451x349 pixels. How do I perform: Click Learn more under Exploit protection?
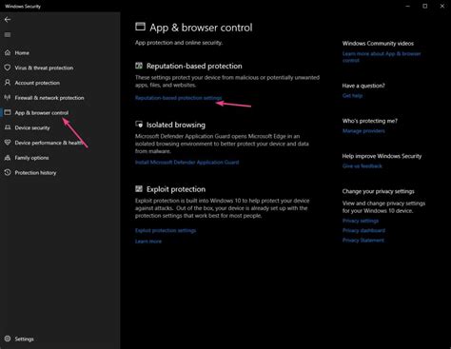point(148,242)
